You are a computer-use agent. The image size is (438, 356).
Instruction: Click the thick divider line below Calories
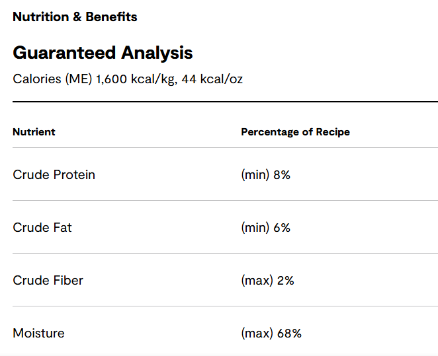[225, 102]
